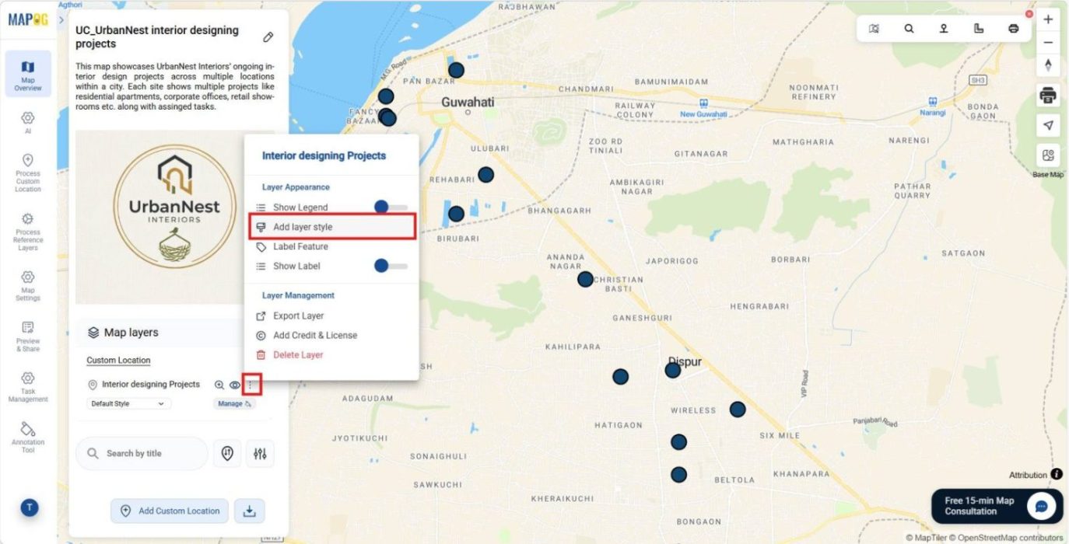
Task: Open the filter options beside search
Action: pyautogui.click(x=261, y=453)
